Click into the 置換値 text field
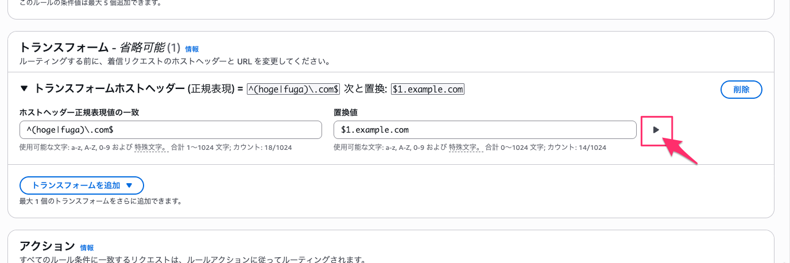The height and width of the screenshot is (263, 790). 485,130
